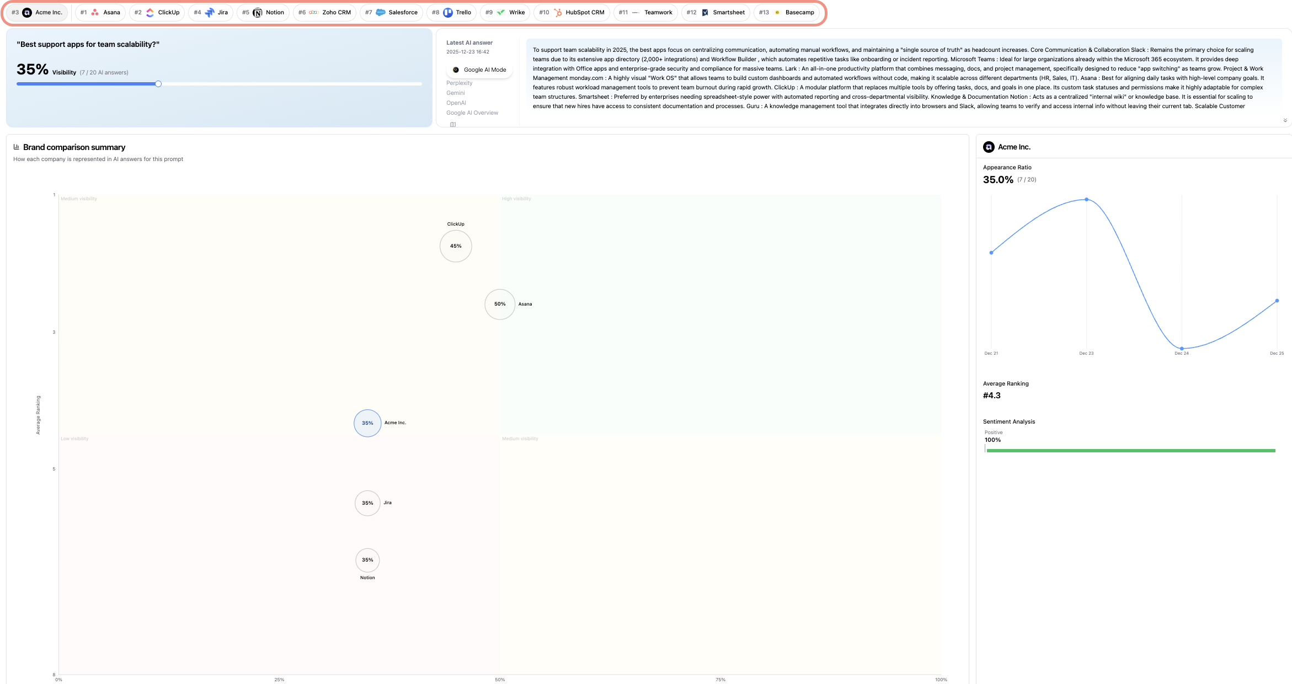Click the Trello logo icon chip
This screenshot has height=684, width=1292.
[x=448, y=12]
